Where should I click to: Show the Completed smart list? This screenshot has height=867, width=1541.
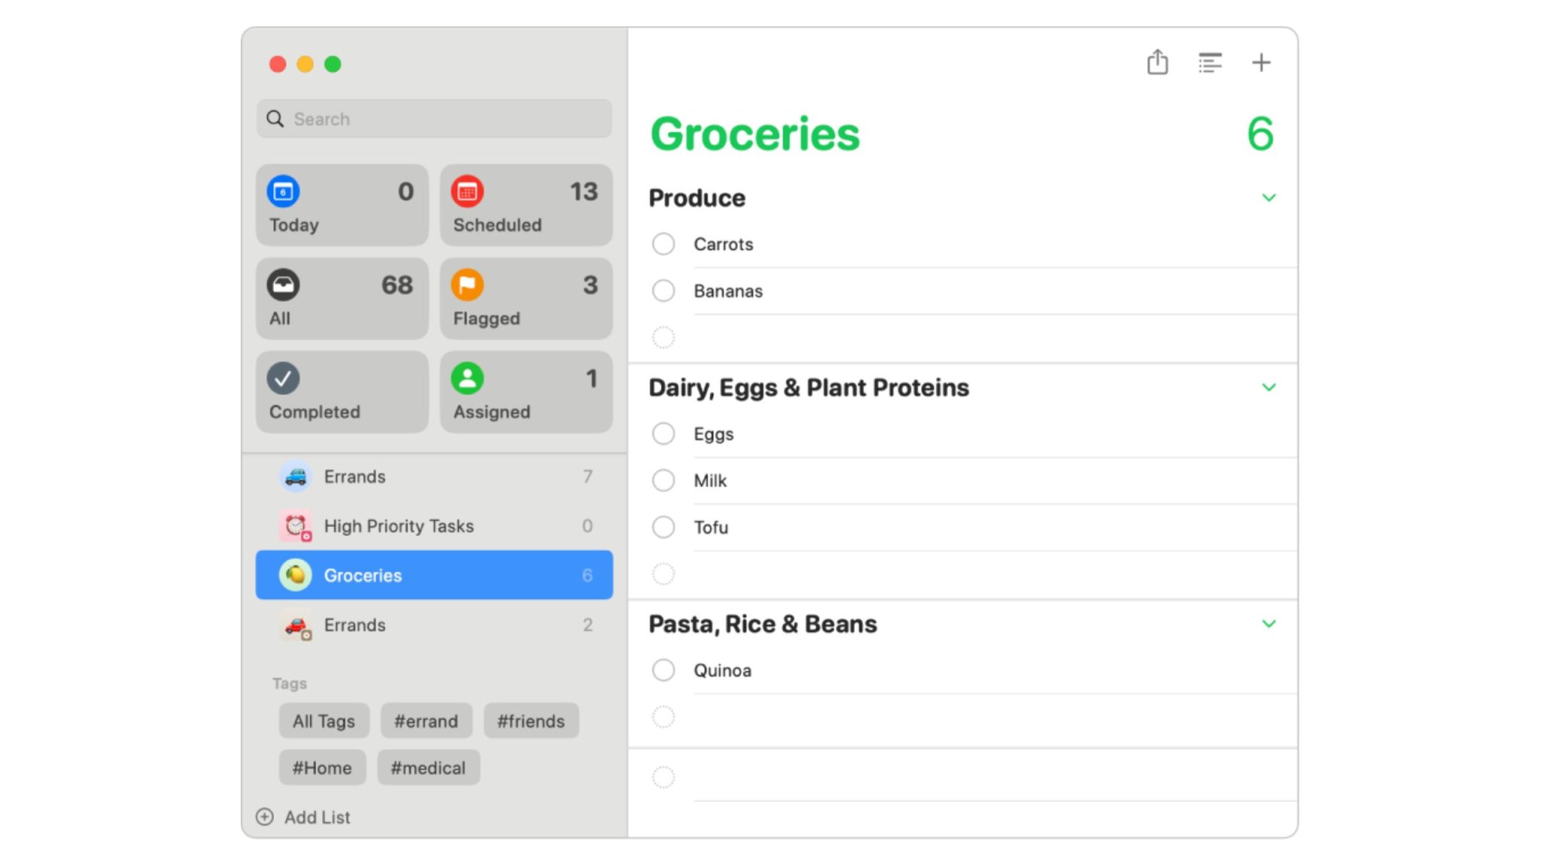click(342, 391)
